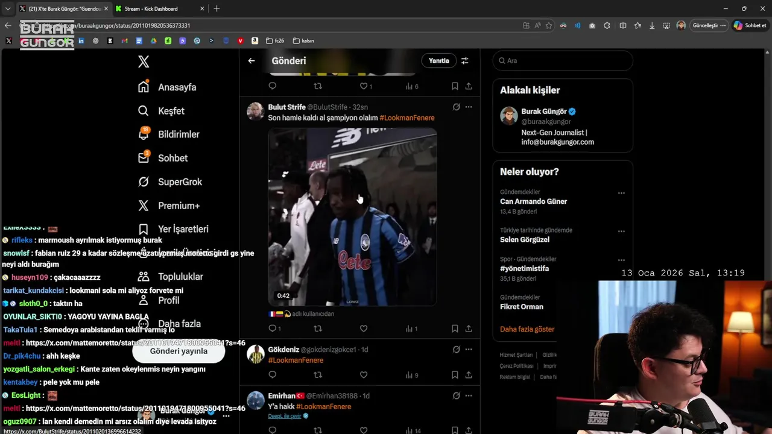Open more options on Bulut Strife post
Image resolution: width=772 pixels, height=434 pixels.
coord(469,107)
